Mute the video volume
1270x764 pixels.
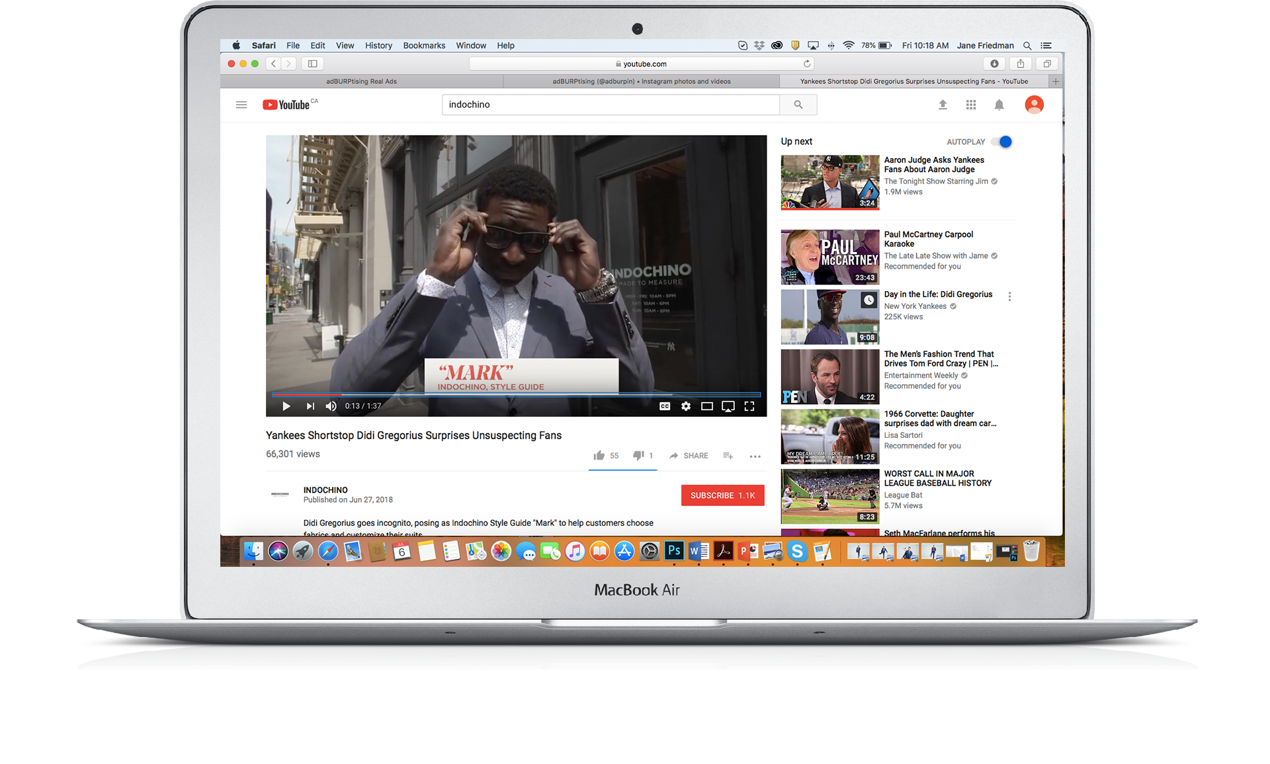pos(331,406)
